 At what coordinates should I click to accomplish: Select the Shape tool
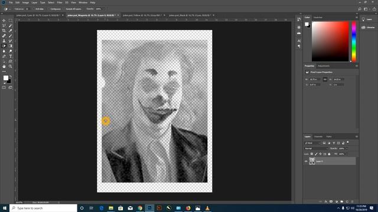click(x=11, y=61)
